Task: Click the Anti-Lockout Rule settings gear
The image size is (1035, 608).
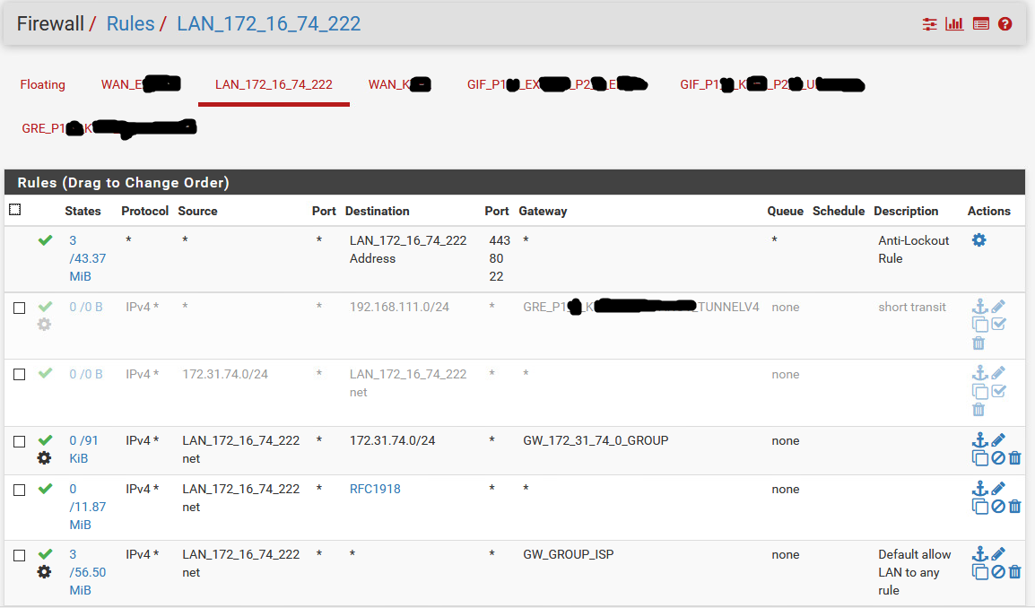Action: pyautogui.click(x=979, y=240)
